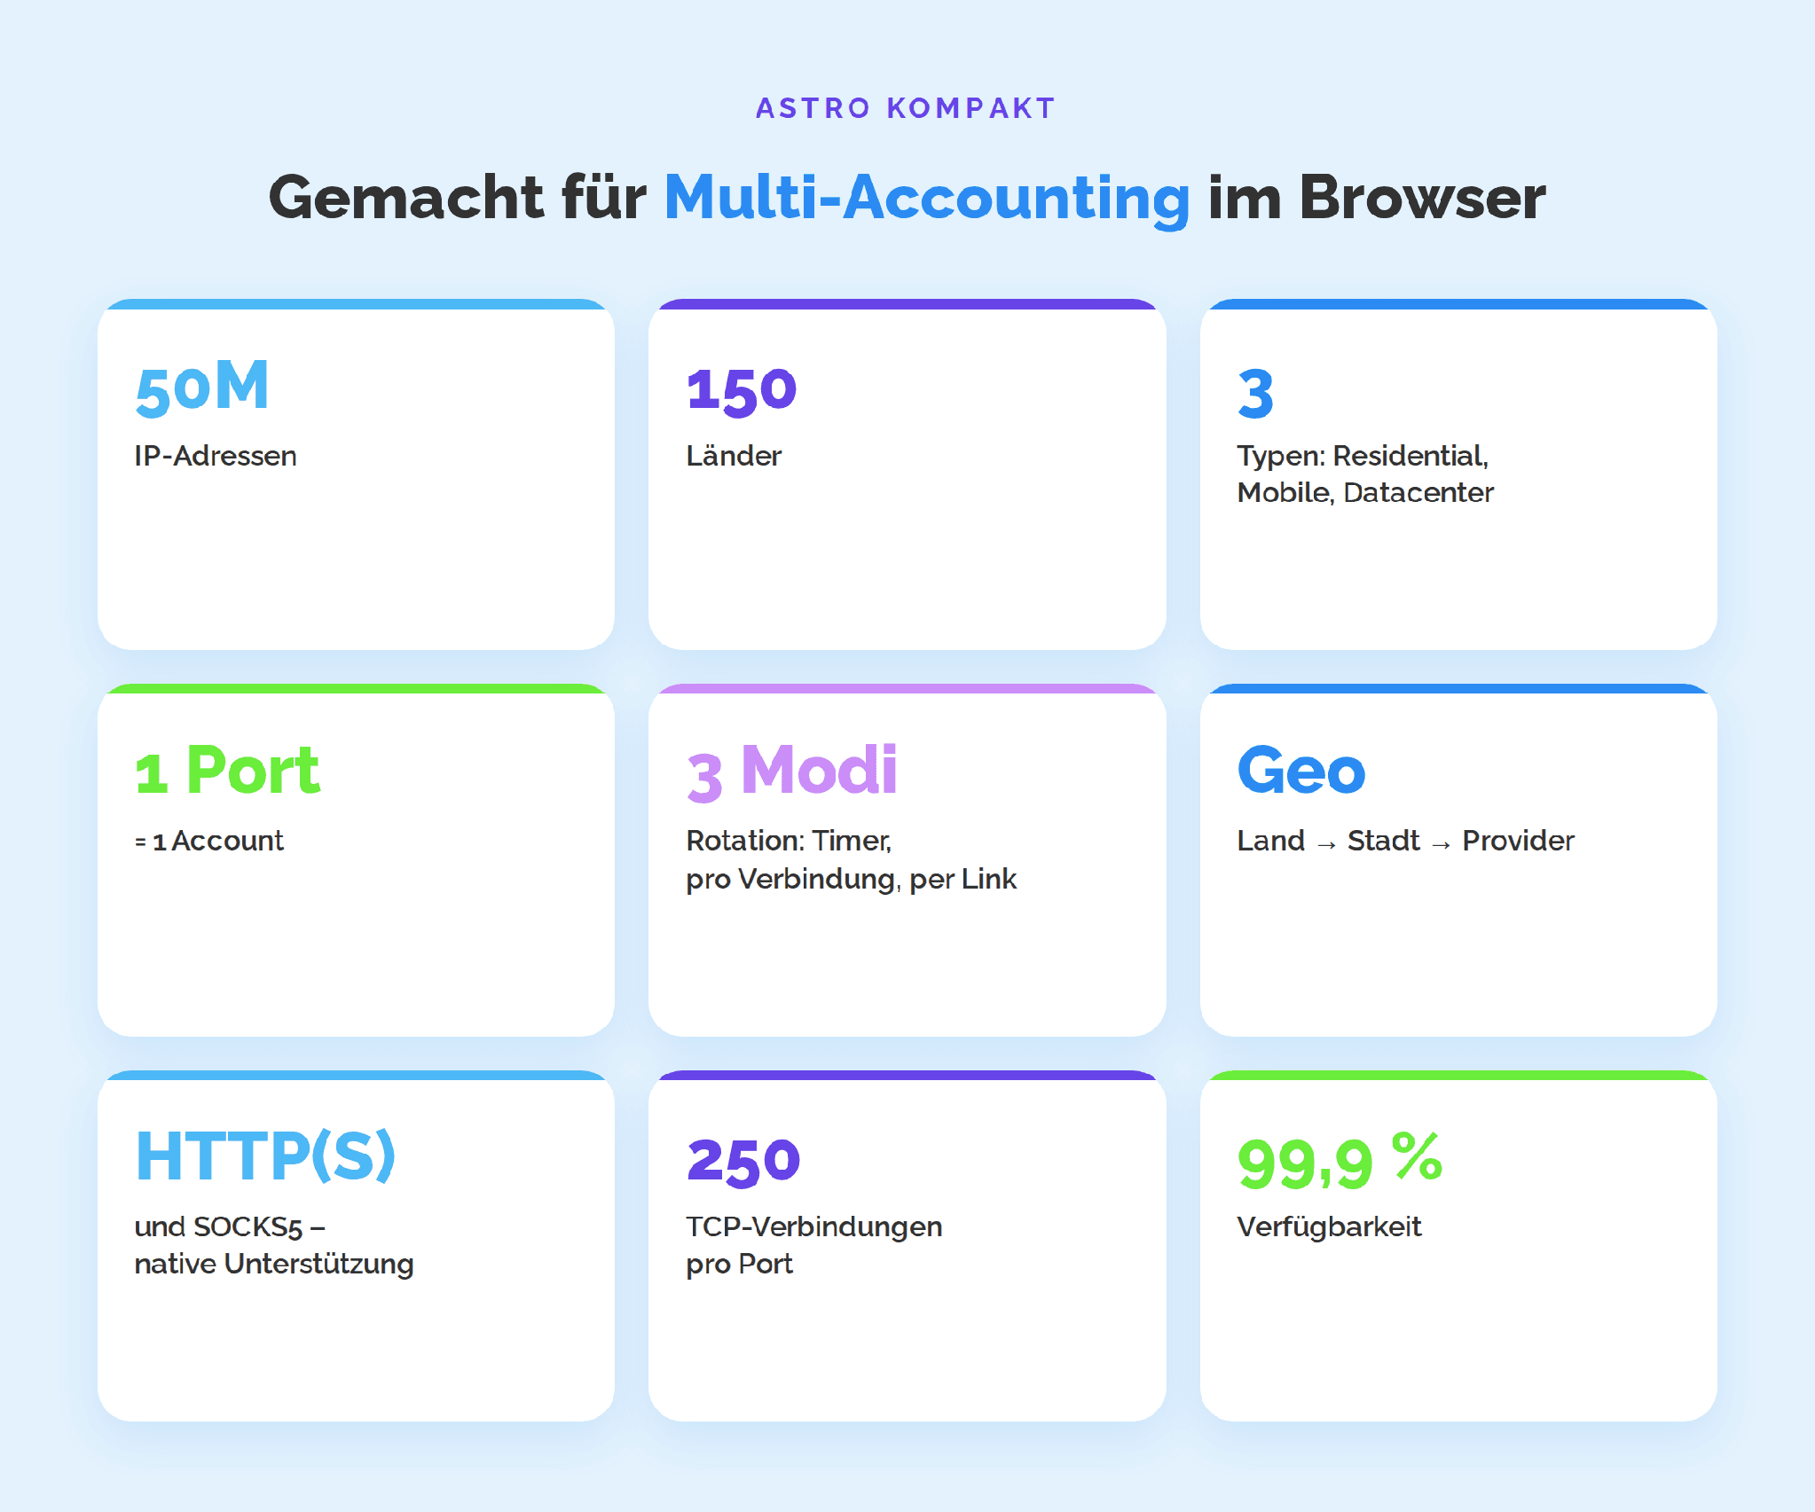Click the 3 Modi rotation heading
This screenshot has width=1815, height=1512.
coord(792,771)
